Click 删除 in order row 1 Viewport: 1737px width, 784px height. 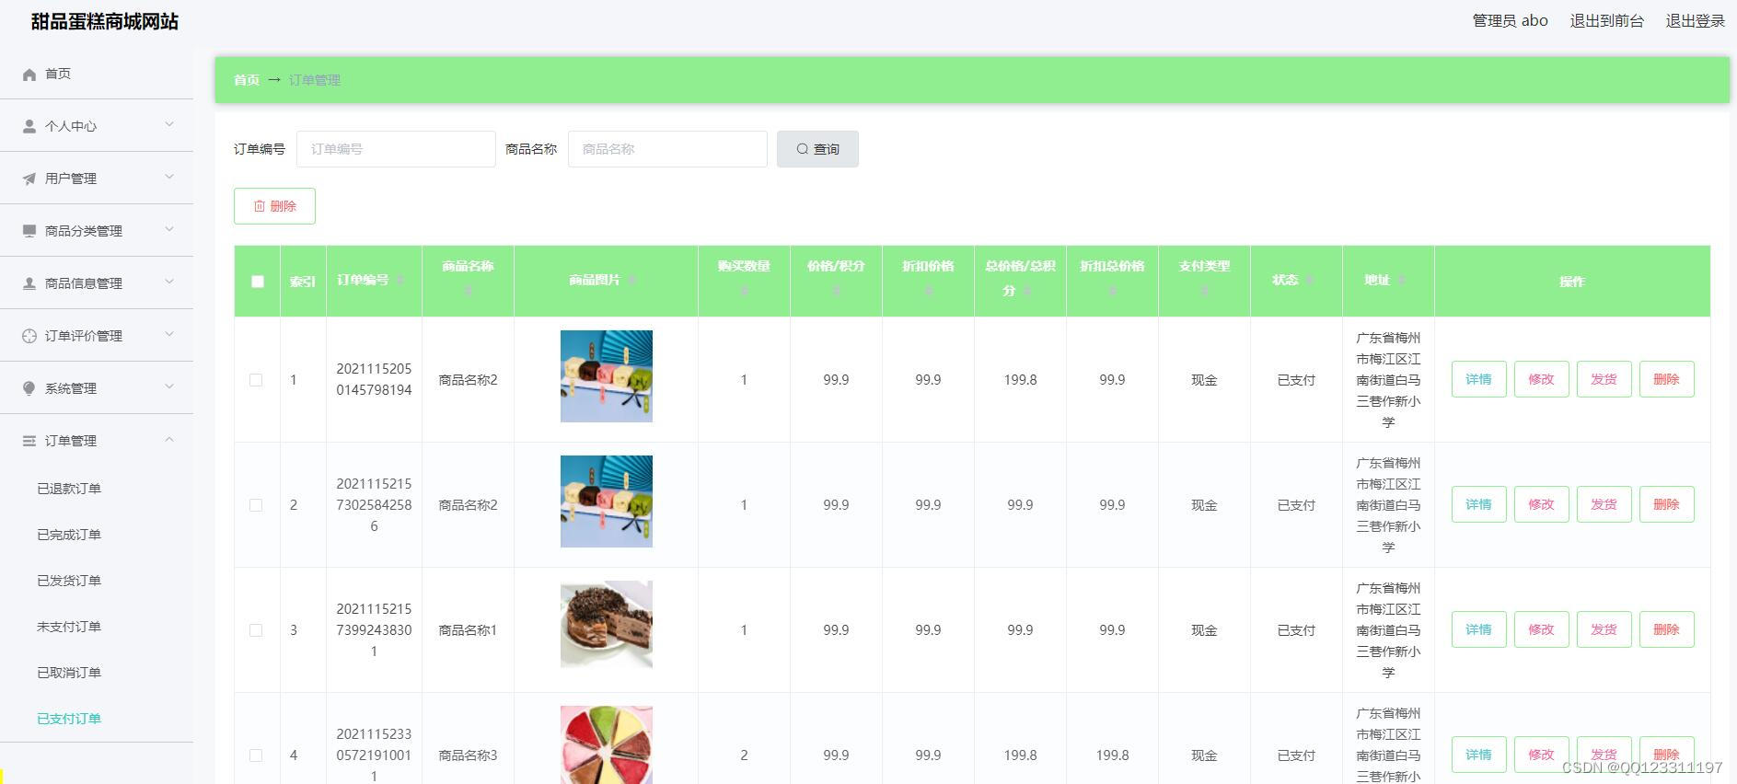tap(1666, 379)
